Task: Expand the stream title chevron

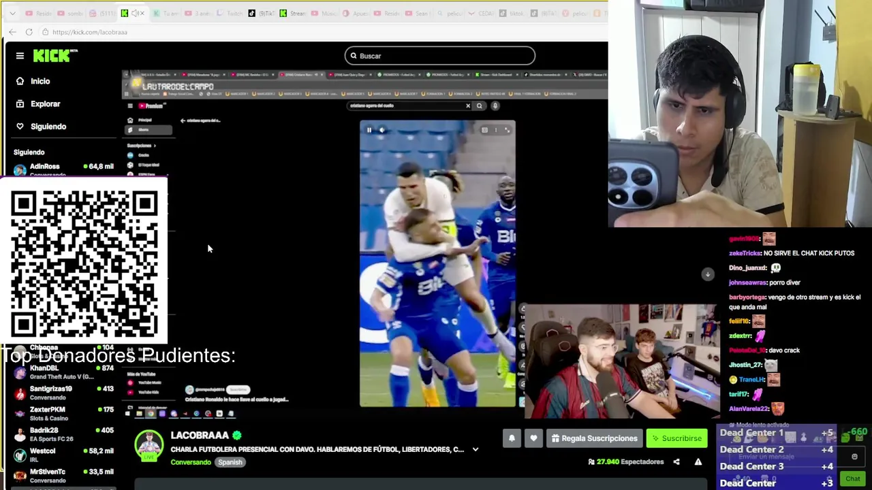Action: 476,450
